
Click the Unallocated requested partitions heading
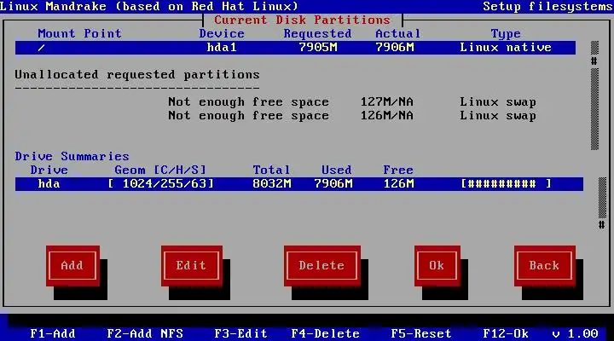(x=137, y=75)
